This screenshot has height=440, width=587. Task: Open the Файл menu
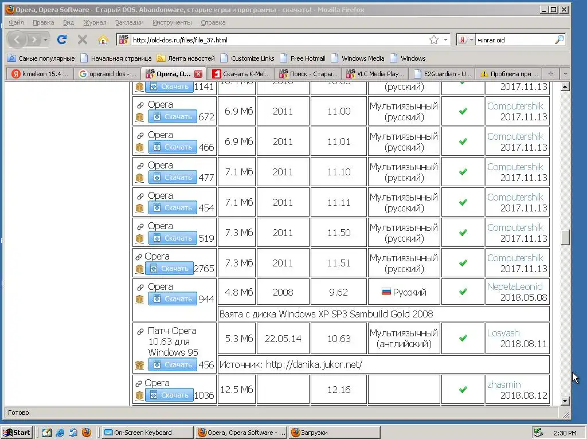pyautogui.click(x=16, y=22)
